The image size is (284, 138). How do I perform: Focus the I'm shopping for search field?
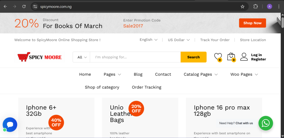(x=135, y=57)
